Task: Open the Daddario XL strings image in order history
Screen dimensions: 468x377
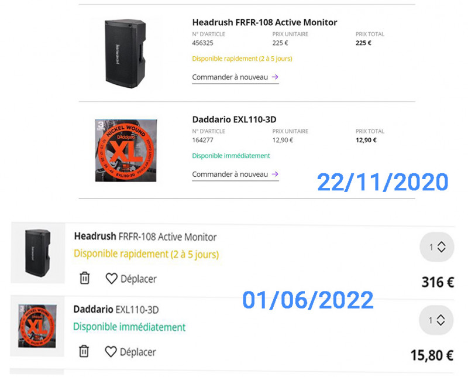Action: [127, 150]
